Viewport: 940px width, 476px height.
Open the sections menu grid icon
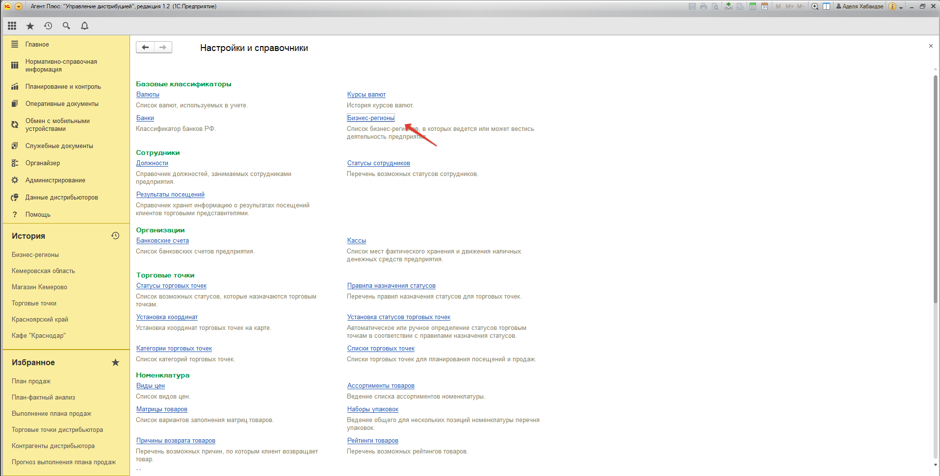pyautogui.click(x=12, y=26)
